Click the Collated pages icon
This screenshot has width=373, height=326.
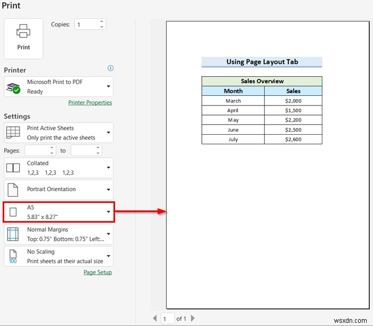pyautogui.click(x=13, y=168)
